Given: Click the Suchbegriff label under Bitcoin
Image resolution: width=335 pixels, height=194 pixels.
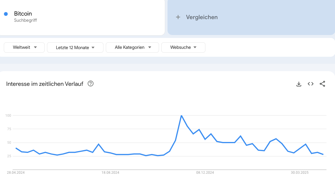Looking at the screenshot, I should pos(26,20).
